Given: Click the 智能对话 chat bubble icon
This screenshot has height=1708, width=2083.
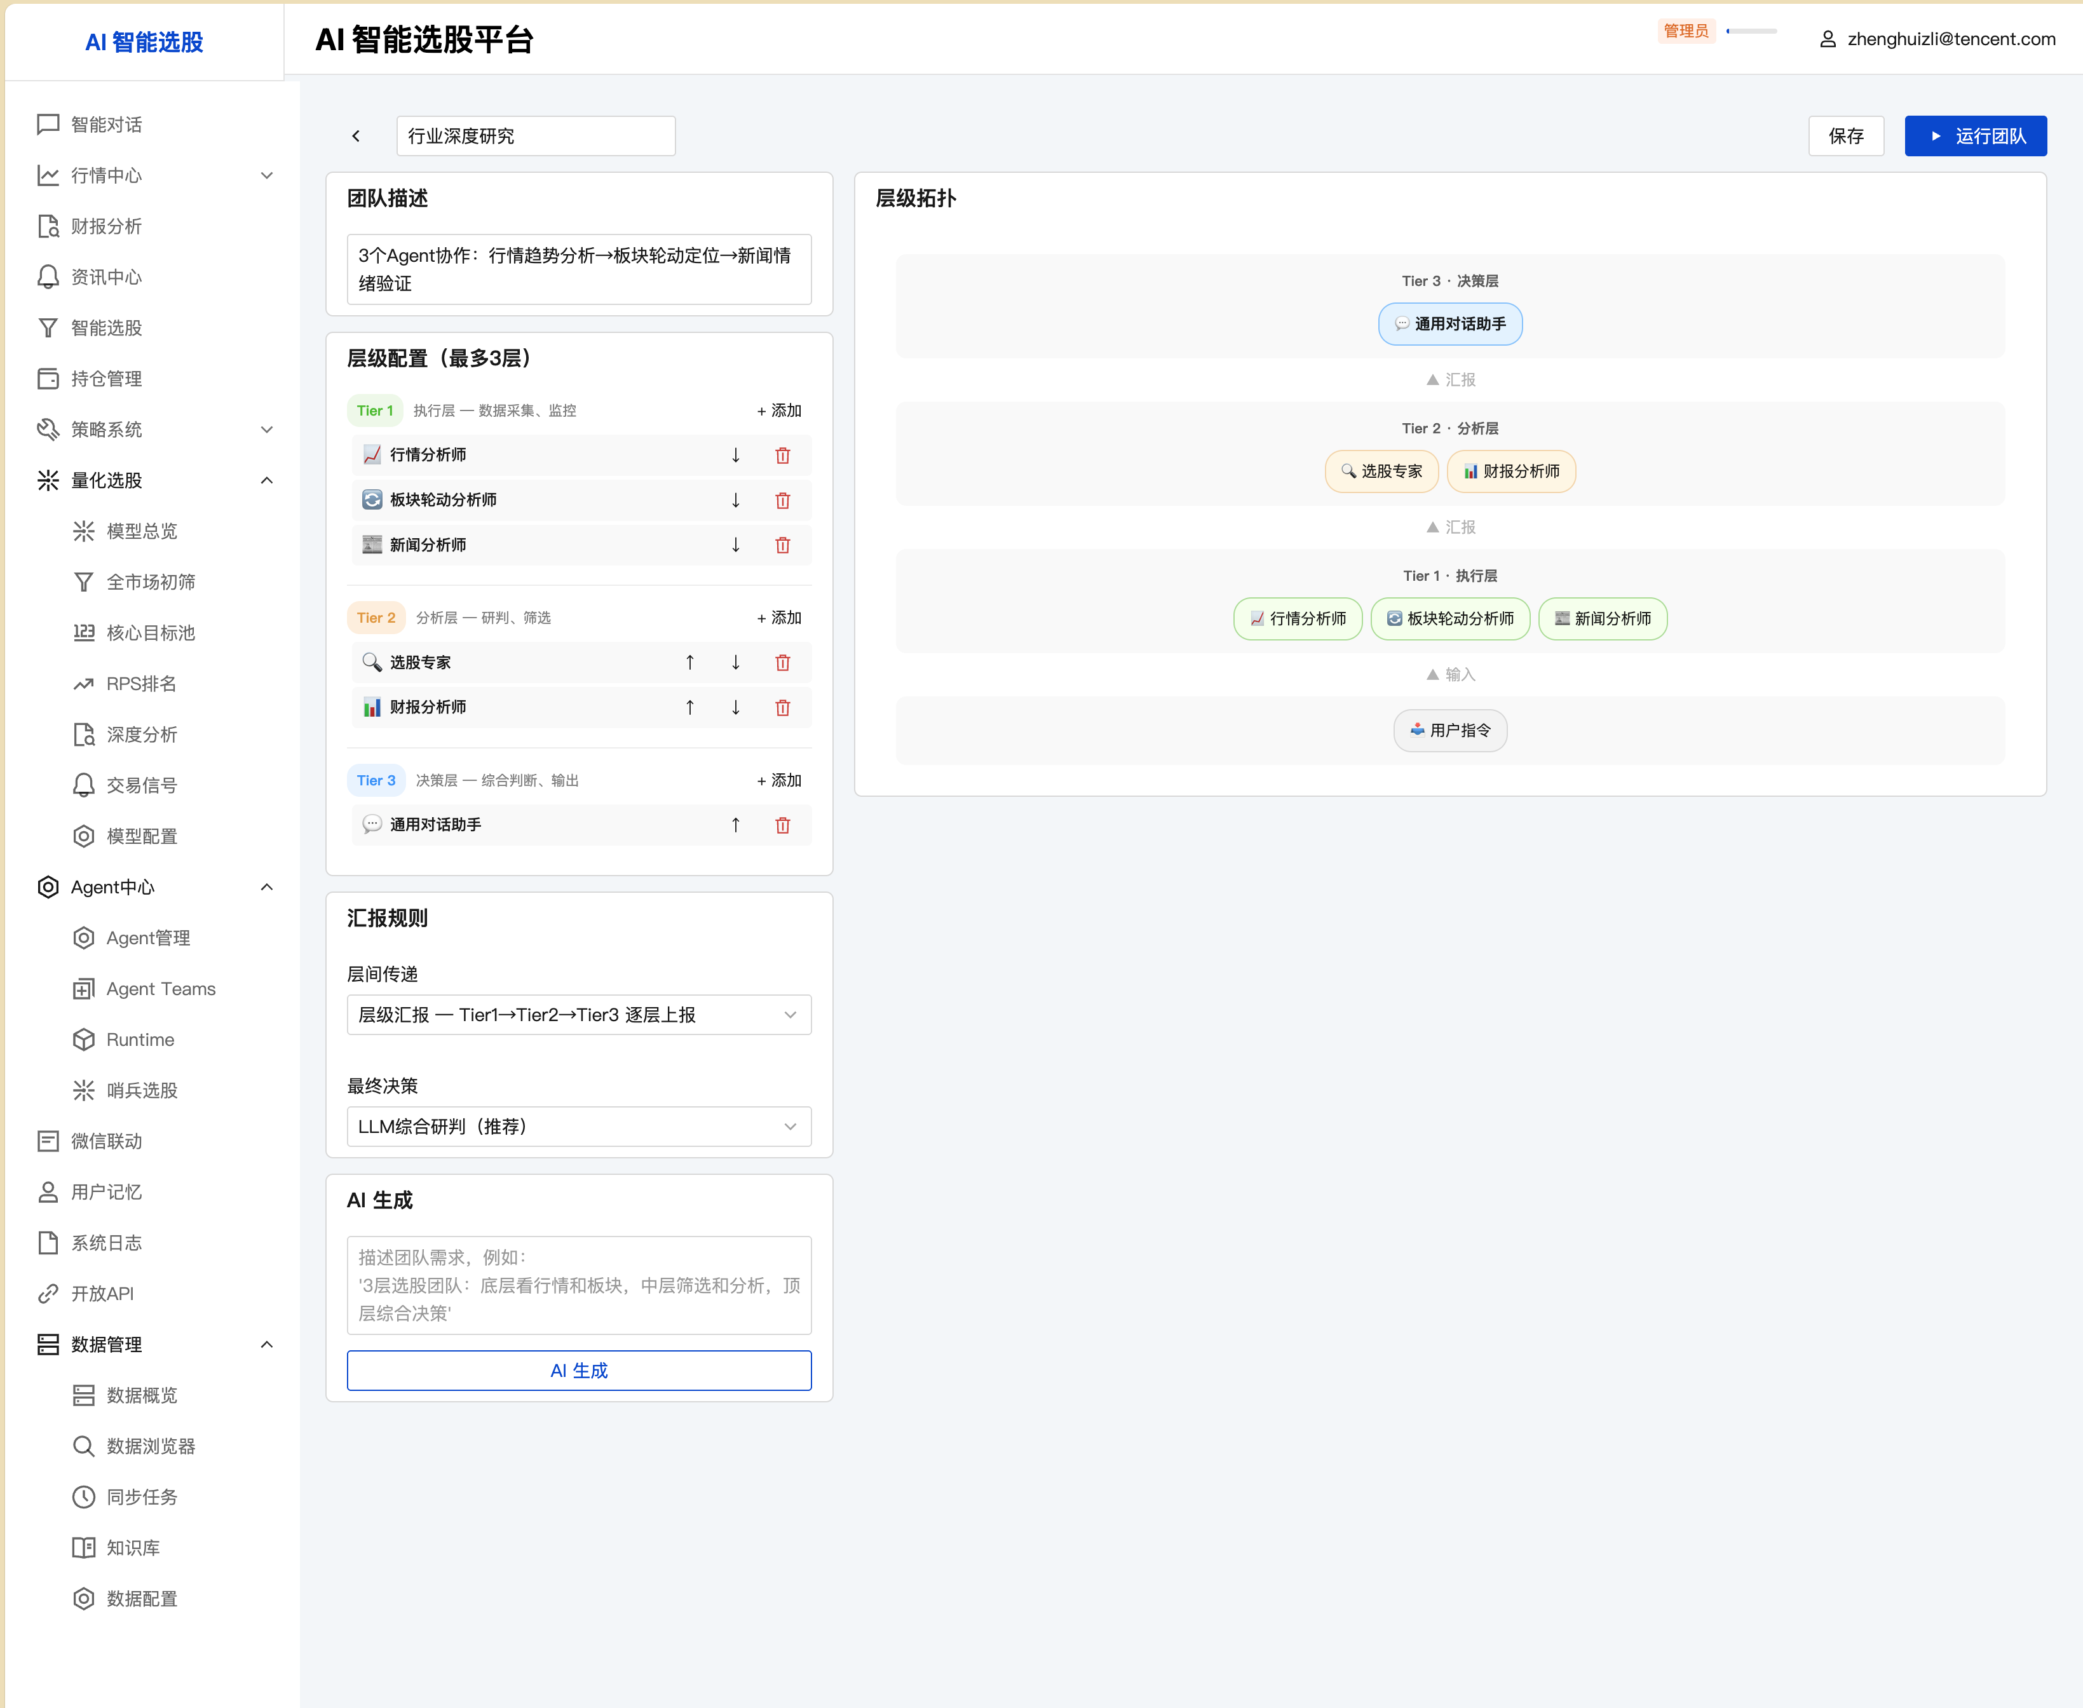Looking at the screenshot, I should tap(48, 124).
